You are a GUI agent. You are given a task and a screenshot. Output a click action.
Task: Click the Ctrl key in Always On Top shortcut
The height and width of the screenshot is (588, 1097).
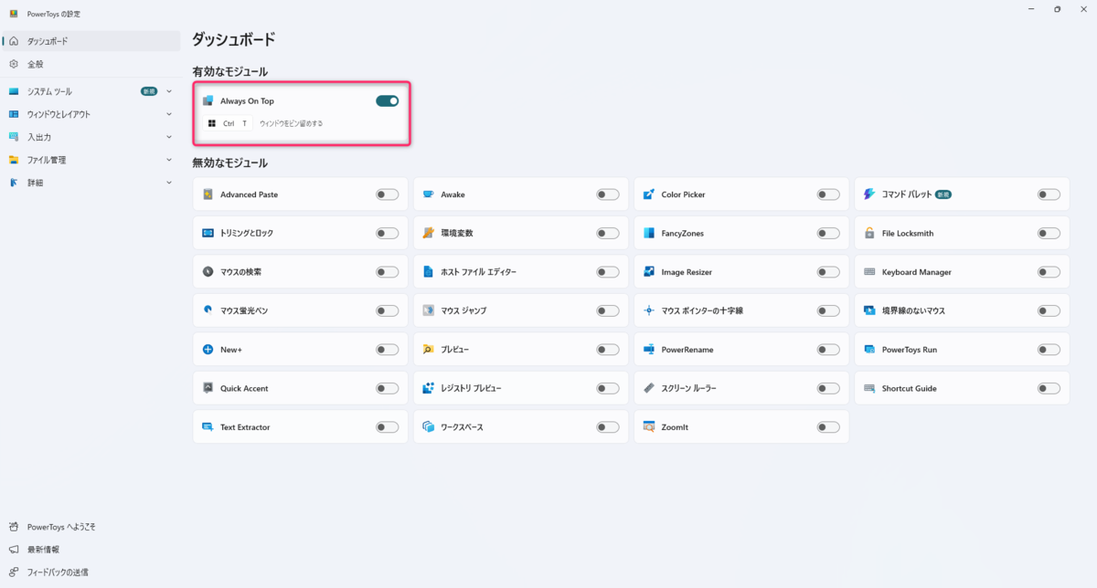(229, 123)
